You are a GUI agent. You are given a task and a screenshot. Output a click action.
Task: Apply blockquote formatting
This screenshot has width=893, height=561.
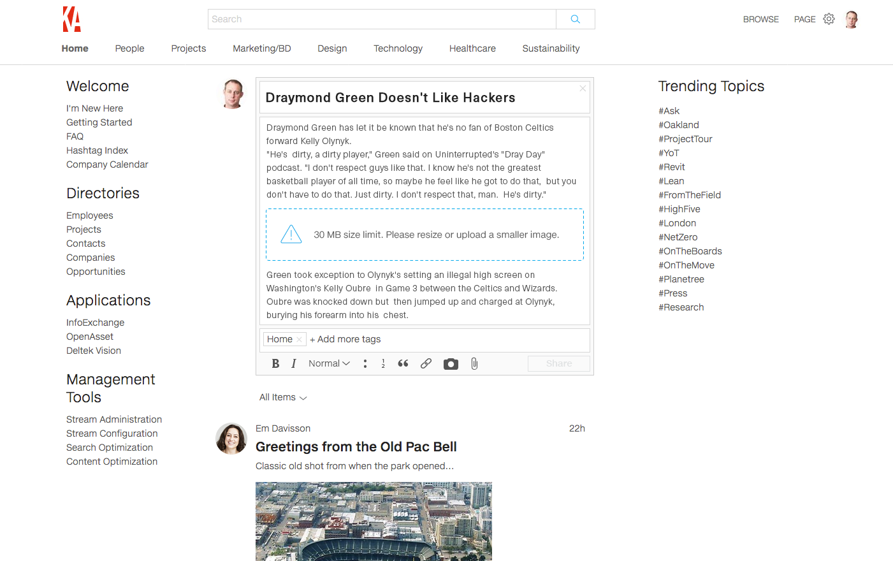point(403,363)
